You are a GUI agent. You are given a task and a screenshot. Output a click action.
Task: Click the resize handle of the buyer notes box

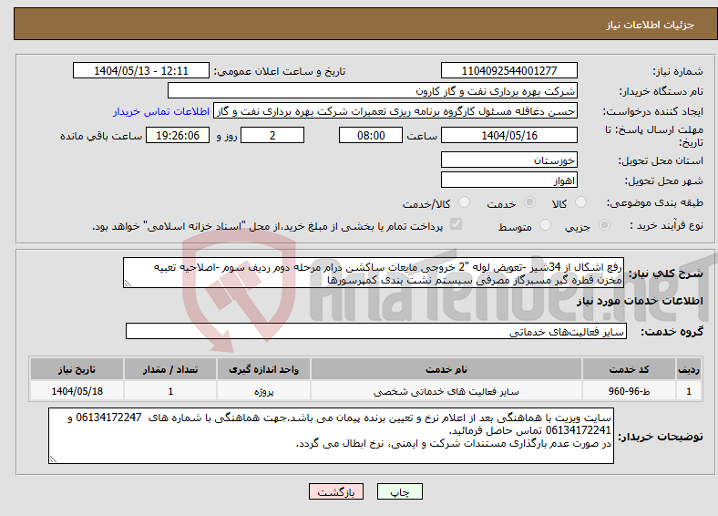pos(53,459)
